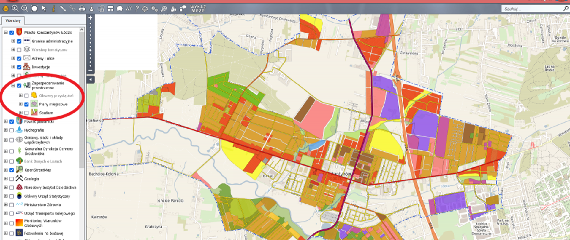Collapse the side panel with arrow button
570x240 pixels.
click(x=91, y=79)
